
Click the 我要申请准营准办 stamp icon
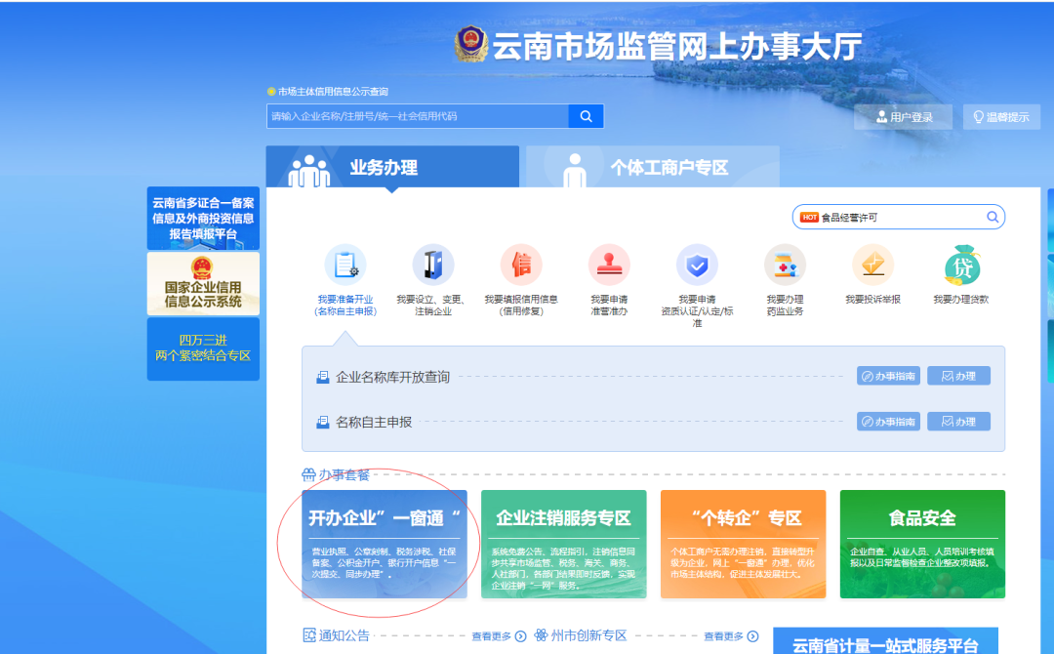tap(609, 265)
